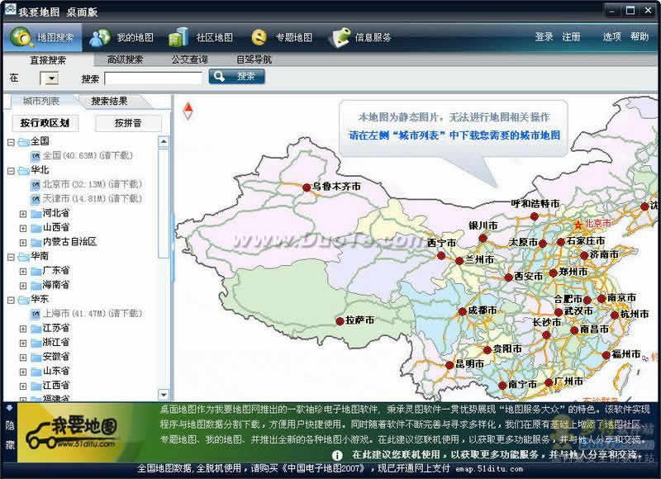This screenshot has width=661, height=479.
Task: Click the 注册 link
Action: (x=571, y=37)
